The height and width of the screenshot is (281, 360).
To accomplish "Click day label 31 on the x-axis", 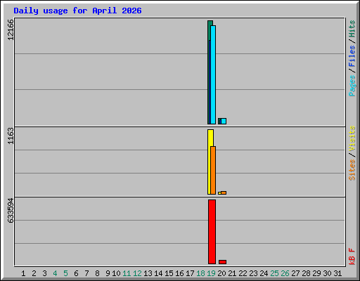I will pyautogui.click(x=337, y=273).
